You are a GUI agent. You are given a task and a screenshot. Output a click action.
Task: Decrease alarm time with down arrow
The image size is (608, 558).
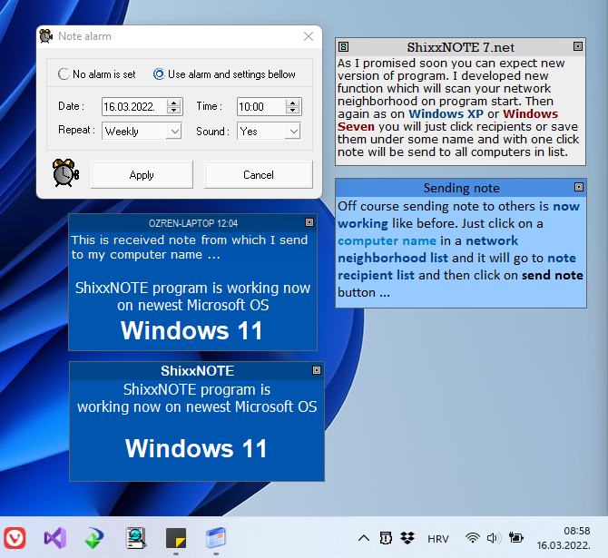pyautogui.click(x=293, y=111)
